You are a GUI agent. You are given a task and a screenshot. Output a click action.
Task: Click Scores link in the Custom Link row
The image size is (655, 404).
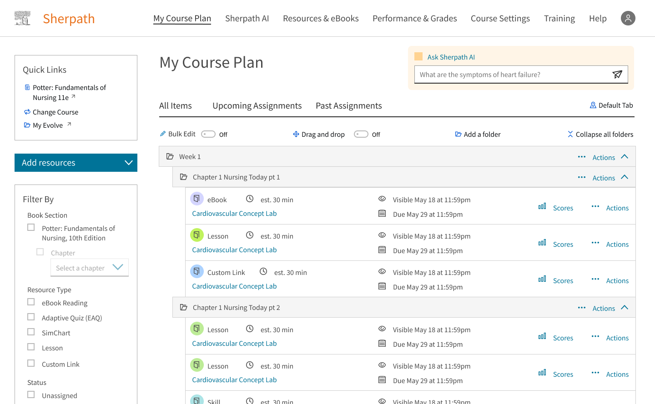(563, 280)
